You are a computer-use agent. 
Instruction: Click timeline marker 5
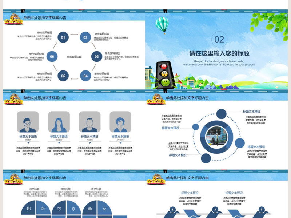pyautogui.click(x=261, y=209)
